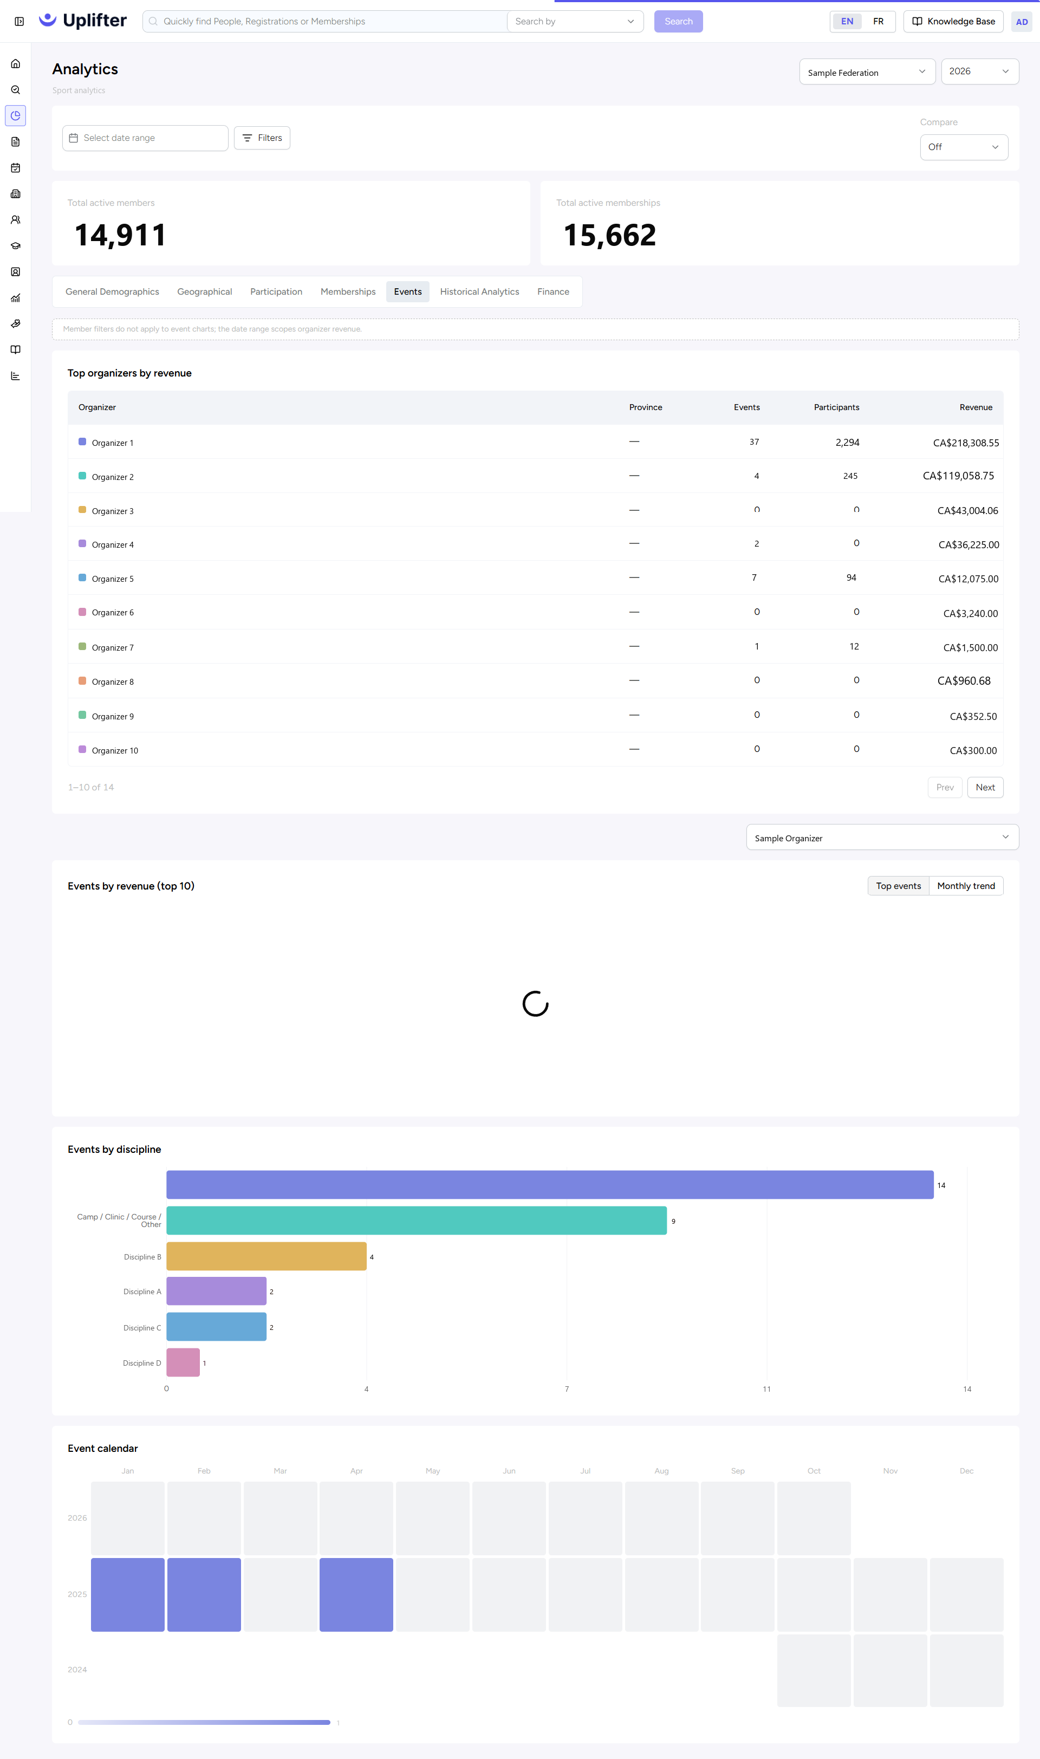Click the quick find search field

coord(324,22)
